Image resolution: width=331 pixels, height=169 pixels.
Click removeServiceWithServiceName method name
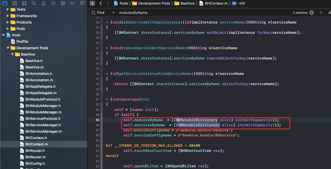click(154, 48)
